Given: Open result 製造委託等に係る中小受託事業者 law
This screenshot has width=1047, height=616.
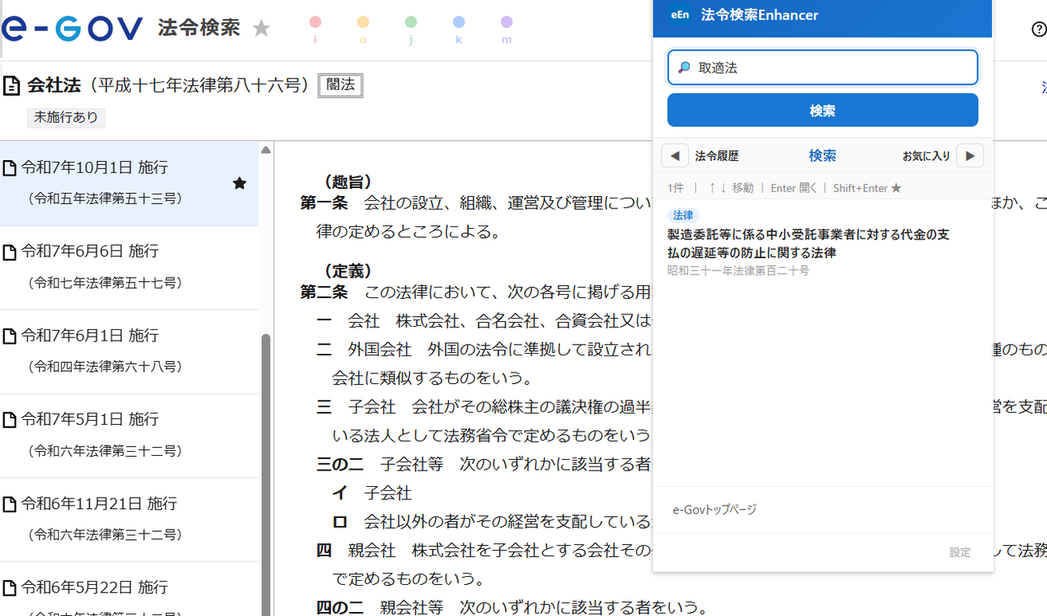Looking at the screenshot, I should click(x=823, y=243).
